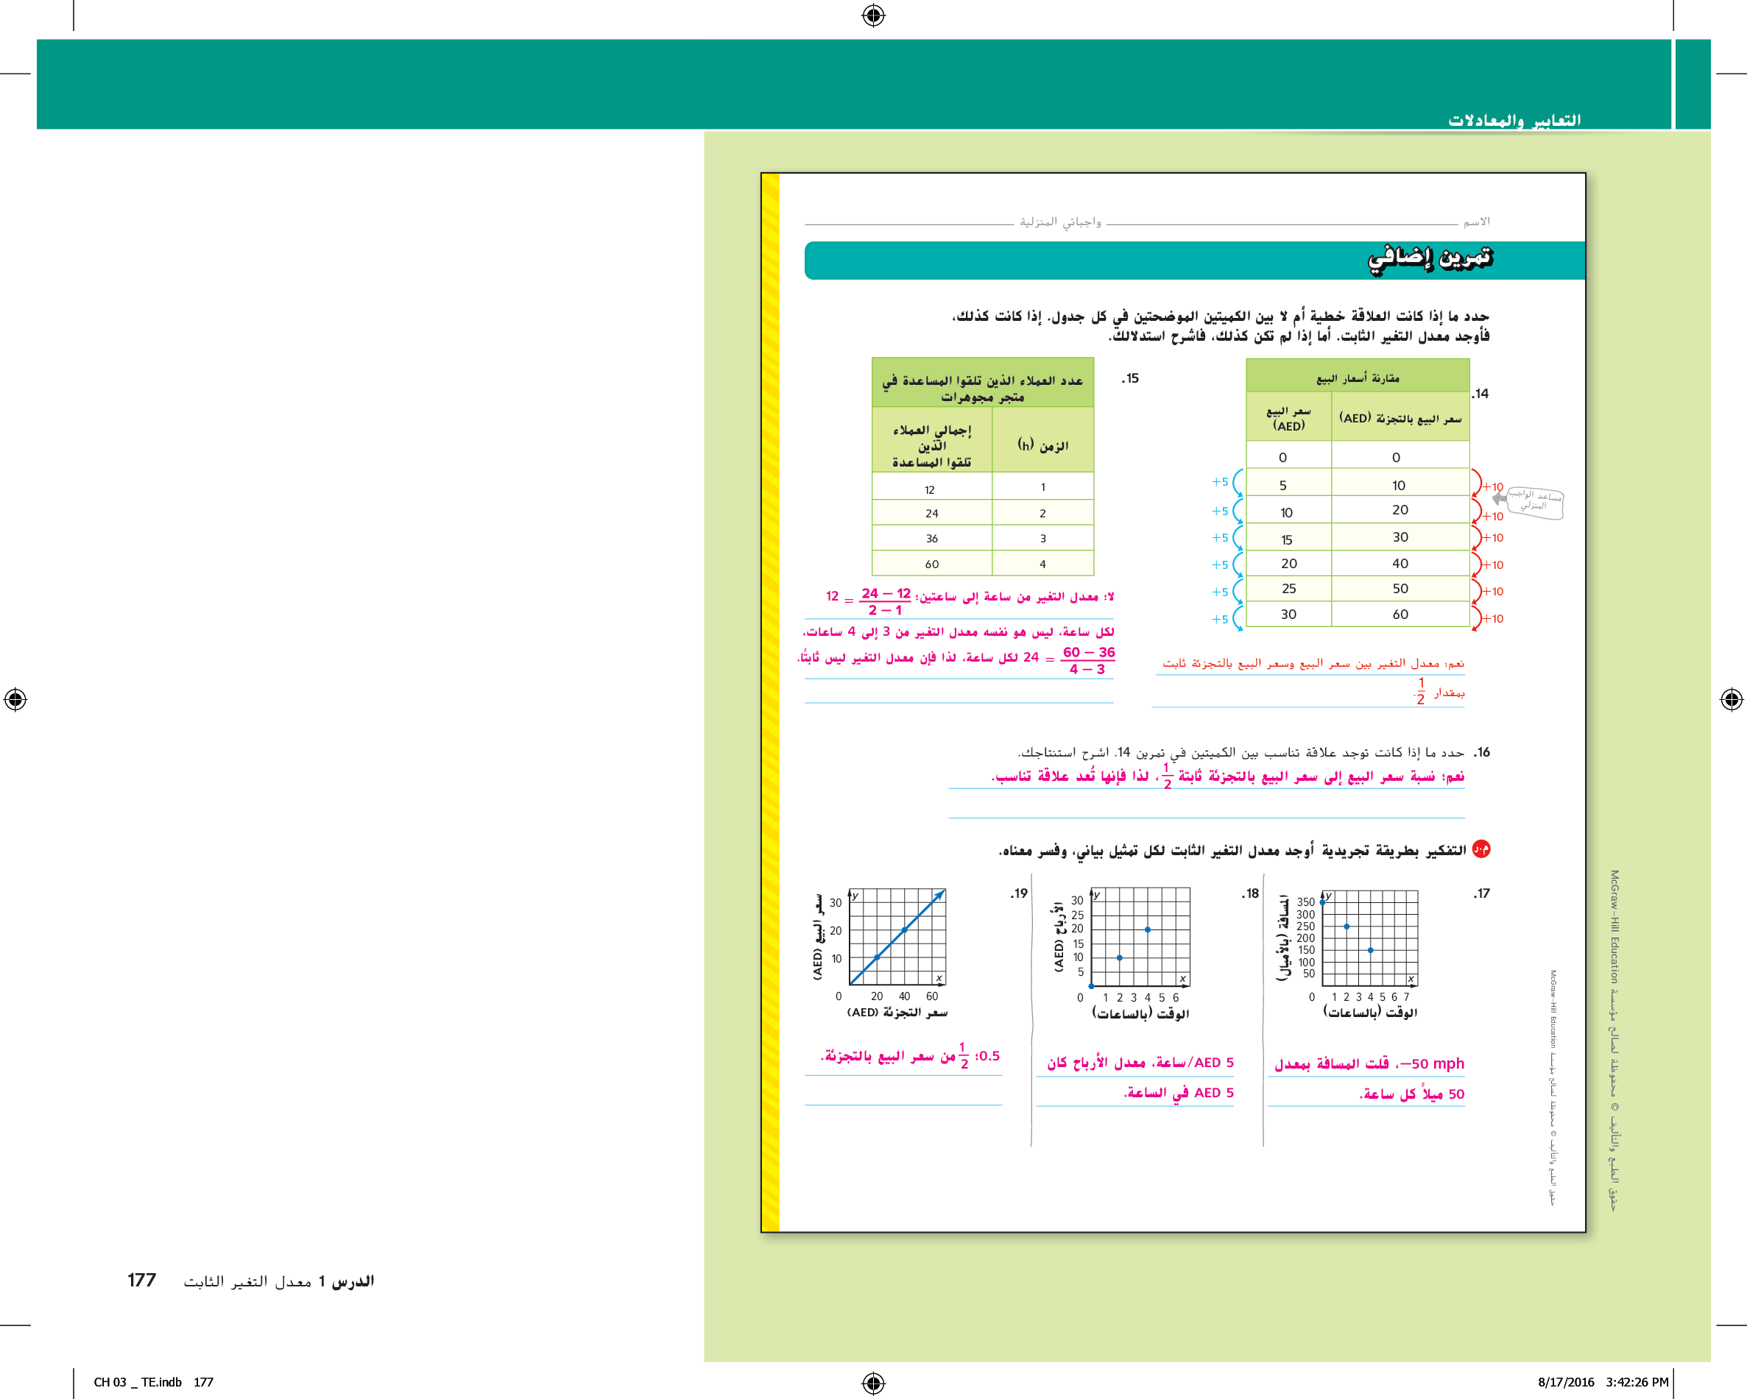Click the jewelry store customers table title
The width and height of the screenshot is (1747, 1399).
click(x=982, y=388)
